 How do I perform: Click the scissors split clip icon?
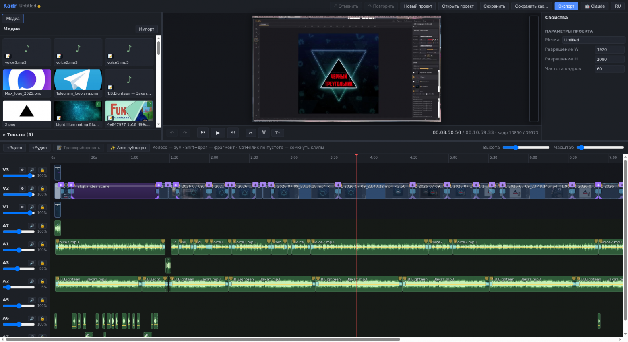(251, 133)
